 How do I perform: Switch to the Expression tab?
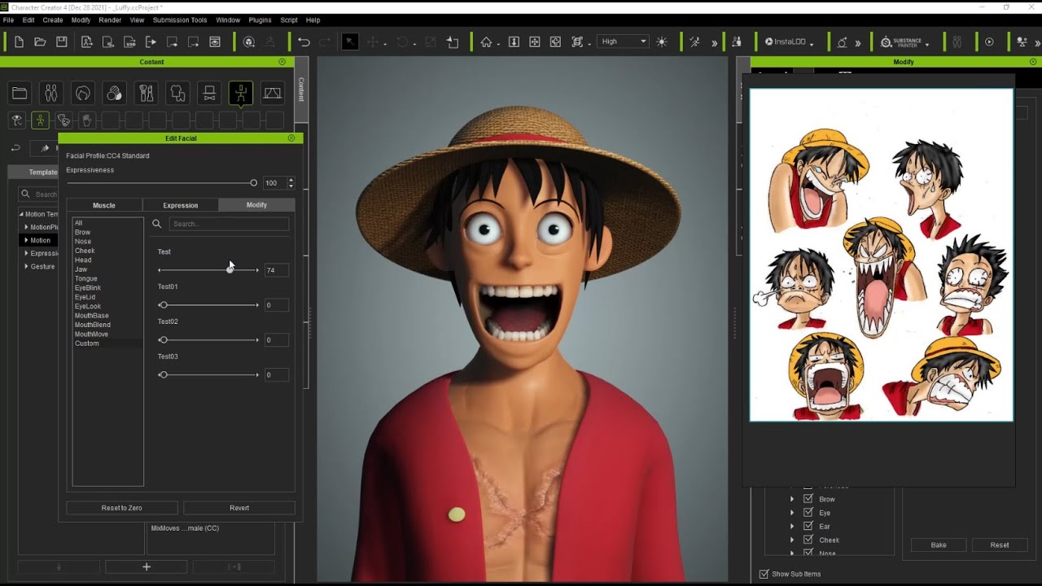point(181,205)
